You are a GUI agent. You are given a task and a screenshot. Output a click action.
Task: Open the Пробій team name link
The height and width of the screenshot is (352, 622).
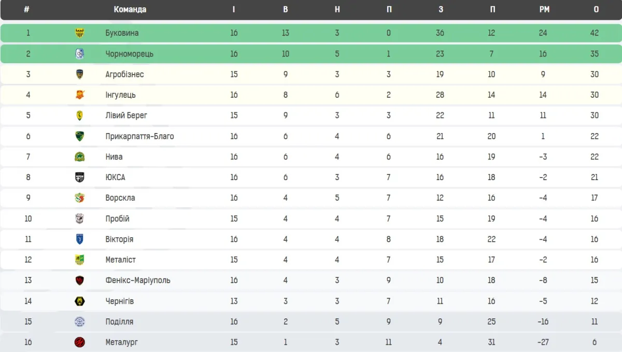[x=117, y=218]
